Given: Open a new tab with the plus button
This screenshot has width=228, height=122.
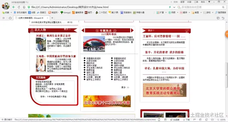Looking at the screenshot, I should click(x=52, y=18).
